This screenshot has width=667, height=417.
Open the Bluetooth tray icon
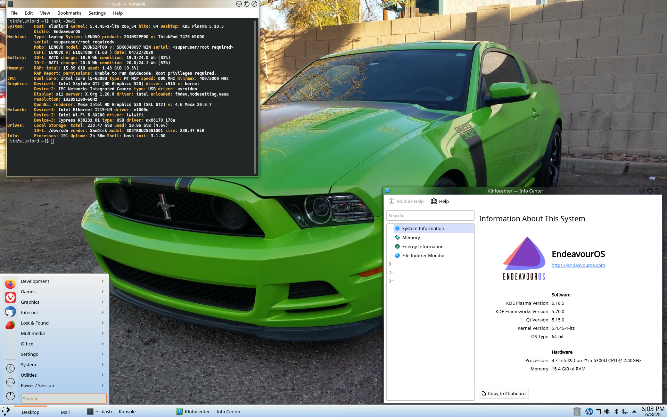click(616, 411)
